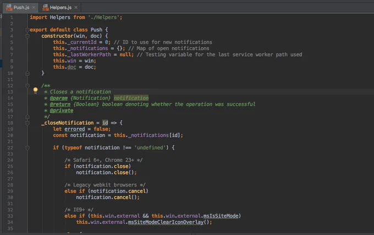Switch to the Helpers.js tab
Viewport: 374px width, 235px height.
click(x=60, y=7)
